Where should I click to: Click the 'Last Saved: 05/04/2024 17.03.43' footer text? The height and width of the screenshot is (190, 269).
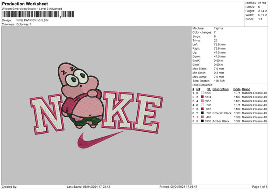coord(88,186)
